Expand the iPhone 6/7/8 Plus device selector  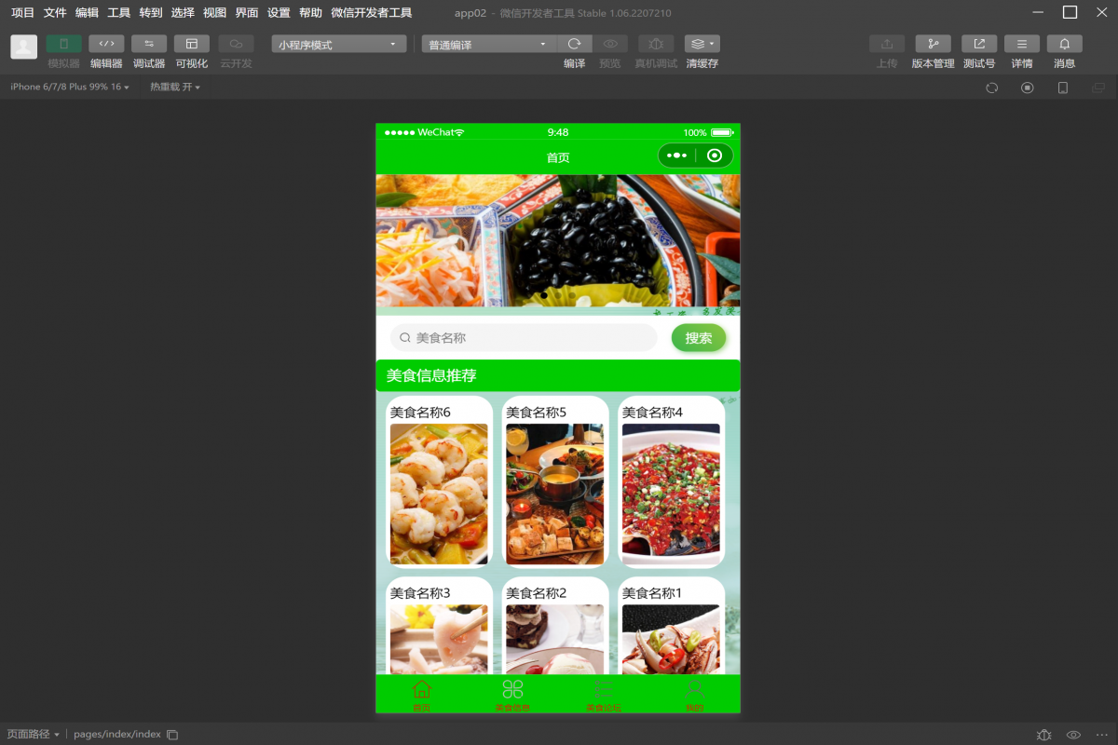[x=69, y=87]
